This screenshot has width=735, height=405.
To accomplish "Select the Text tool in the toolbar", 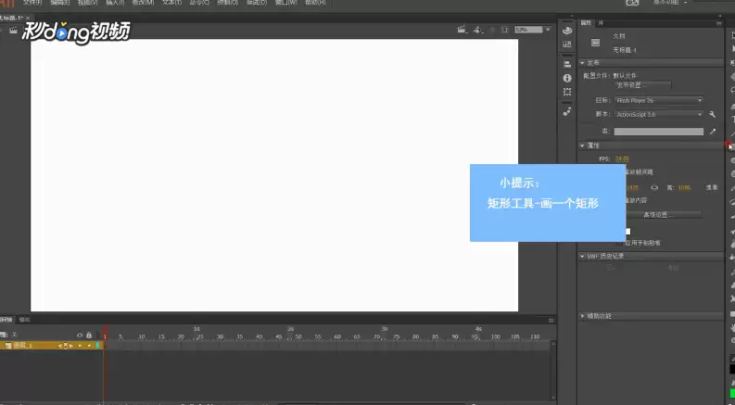I will [x=732, y=120].
